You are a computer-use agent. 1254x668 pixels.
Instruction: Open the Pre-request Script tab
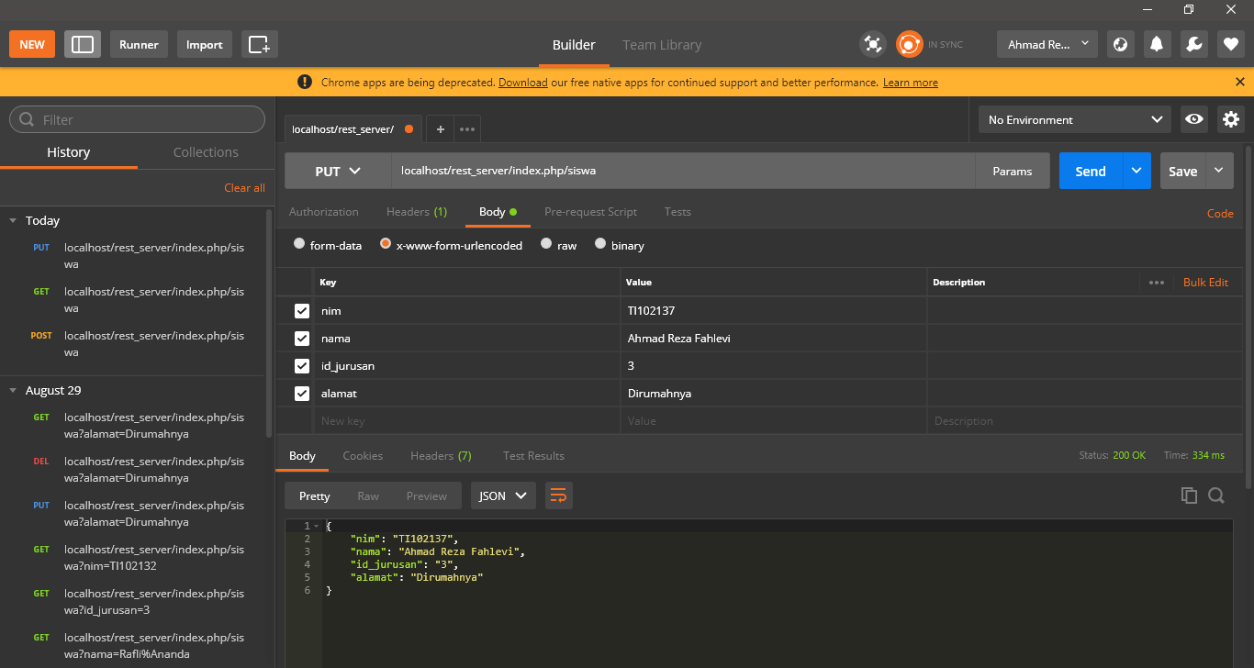point(590,212)
